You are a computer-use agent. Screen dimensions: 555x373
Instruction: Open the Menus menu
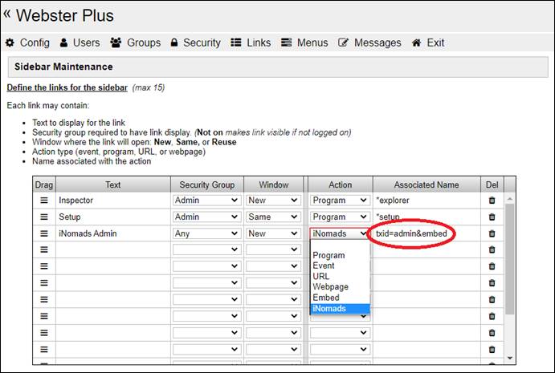(x=304, y=43)
